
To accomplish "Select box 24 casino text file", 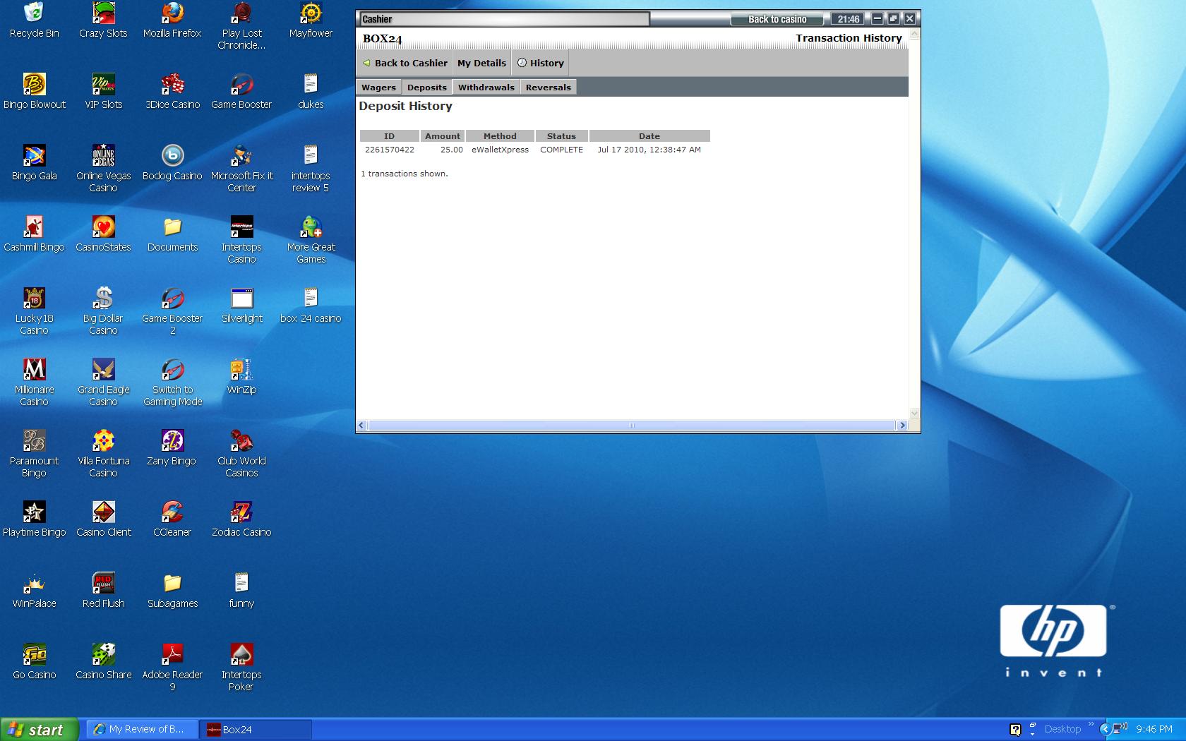I will tap(311, 306).
